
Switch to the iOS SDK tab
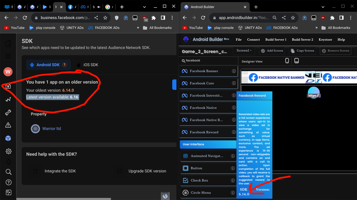[87, 65]
